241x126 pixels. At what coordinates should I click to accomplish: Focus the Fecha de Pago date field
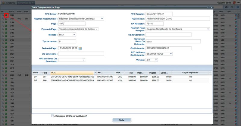pyautogui.click(x=68, y=48)
